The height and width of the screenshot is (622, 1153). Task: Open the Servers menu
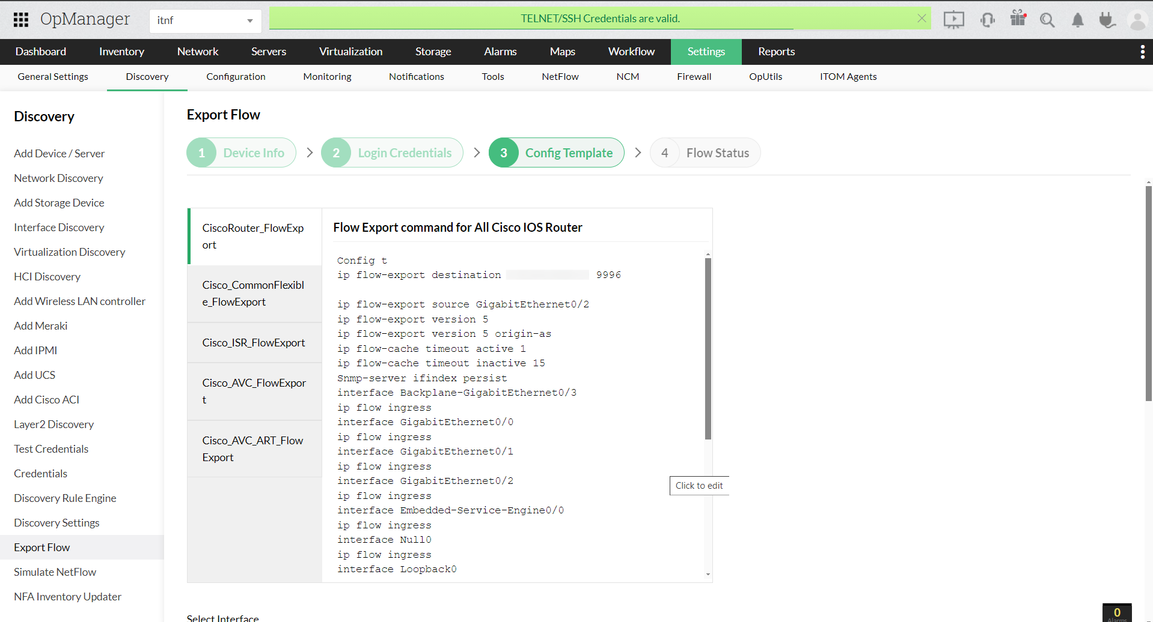(x=269, y=52)
